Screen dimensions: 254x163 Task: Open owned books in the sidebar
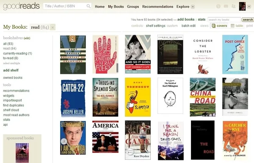pyautogui.click(x=13, y=78)
